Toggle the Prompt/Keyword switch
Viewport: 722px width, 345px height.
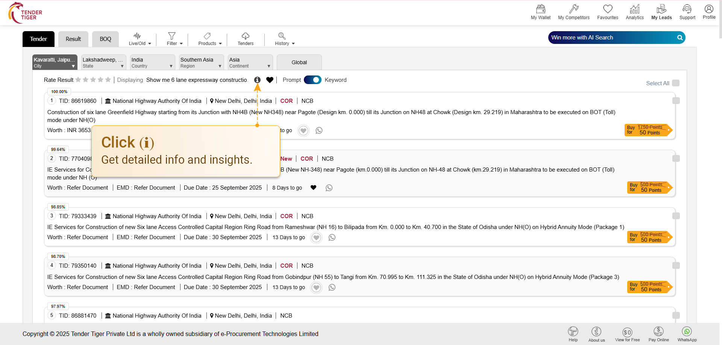click(312, 80)
